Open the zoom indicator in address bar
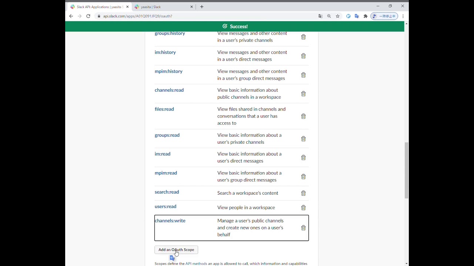Screen dimensions: 474x266 329,16
